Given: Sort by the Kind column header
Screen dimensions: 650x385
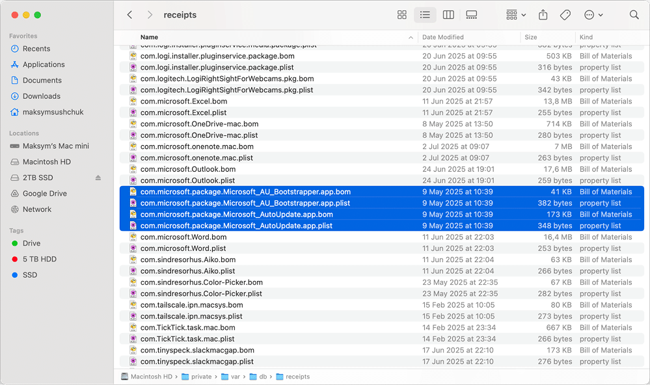Looking at the screenshot, I should pos(586,37).
